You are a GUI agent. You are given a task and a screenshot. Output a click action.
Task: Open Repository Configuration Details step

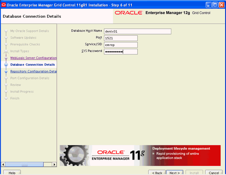pos(34,71)
